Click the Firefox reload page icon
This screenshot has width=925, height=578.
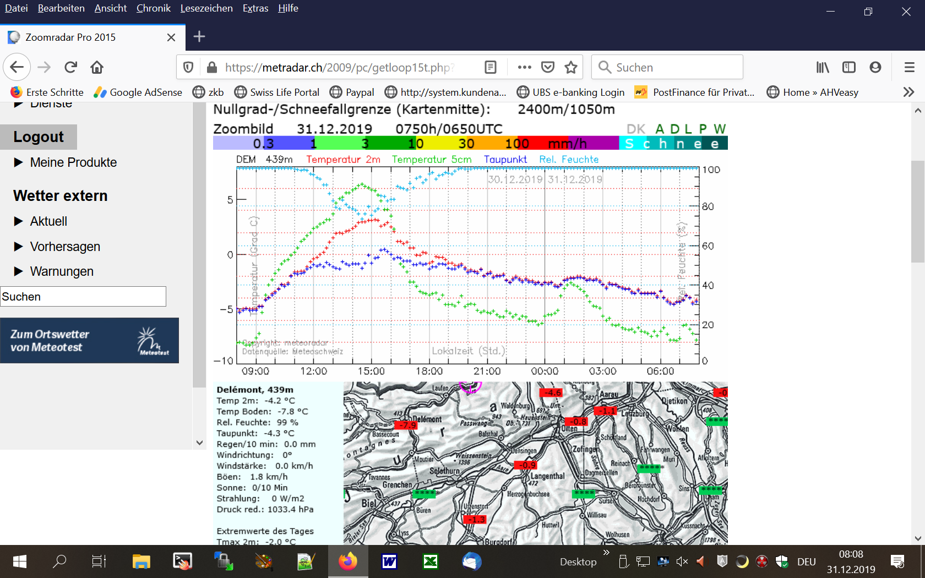(70, 67)
